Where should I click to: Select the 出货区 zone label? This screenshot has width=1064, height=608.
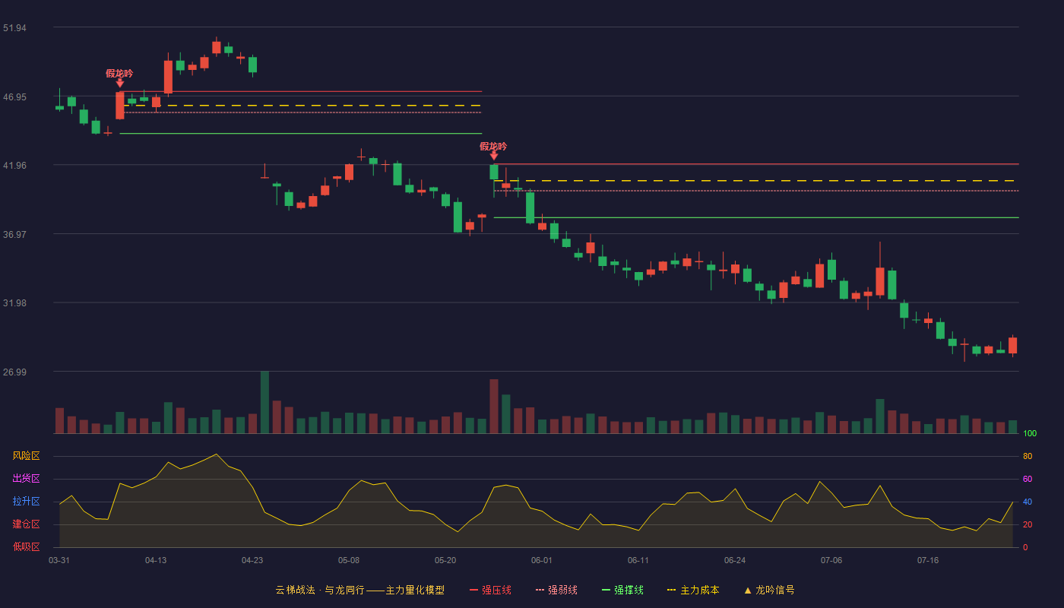(x=27, y=479)
